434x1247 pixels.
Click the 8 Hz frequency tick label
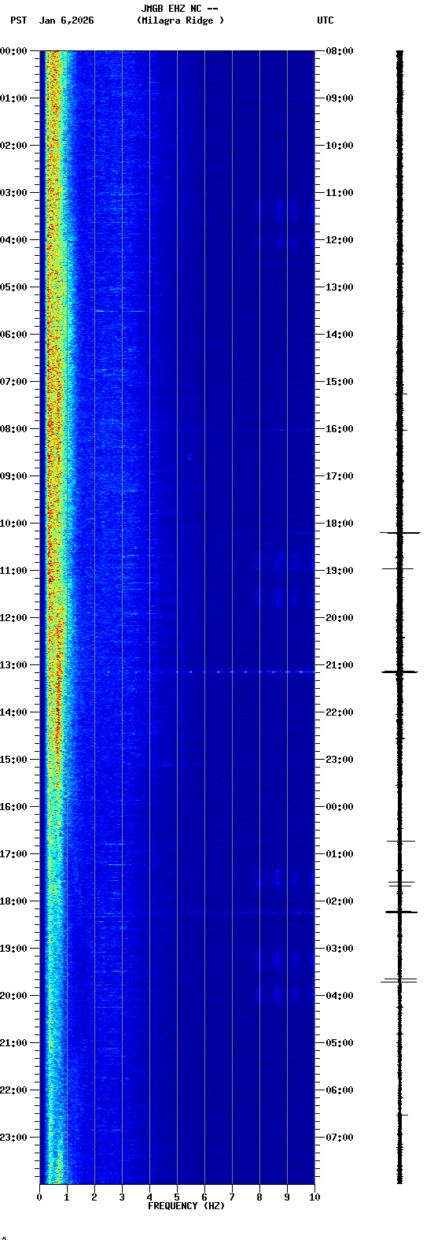(259, 1197)
